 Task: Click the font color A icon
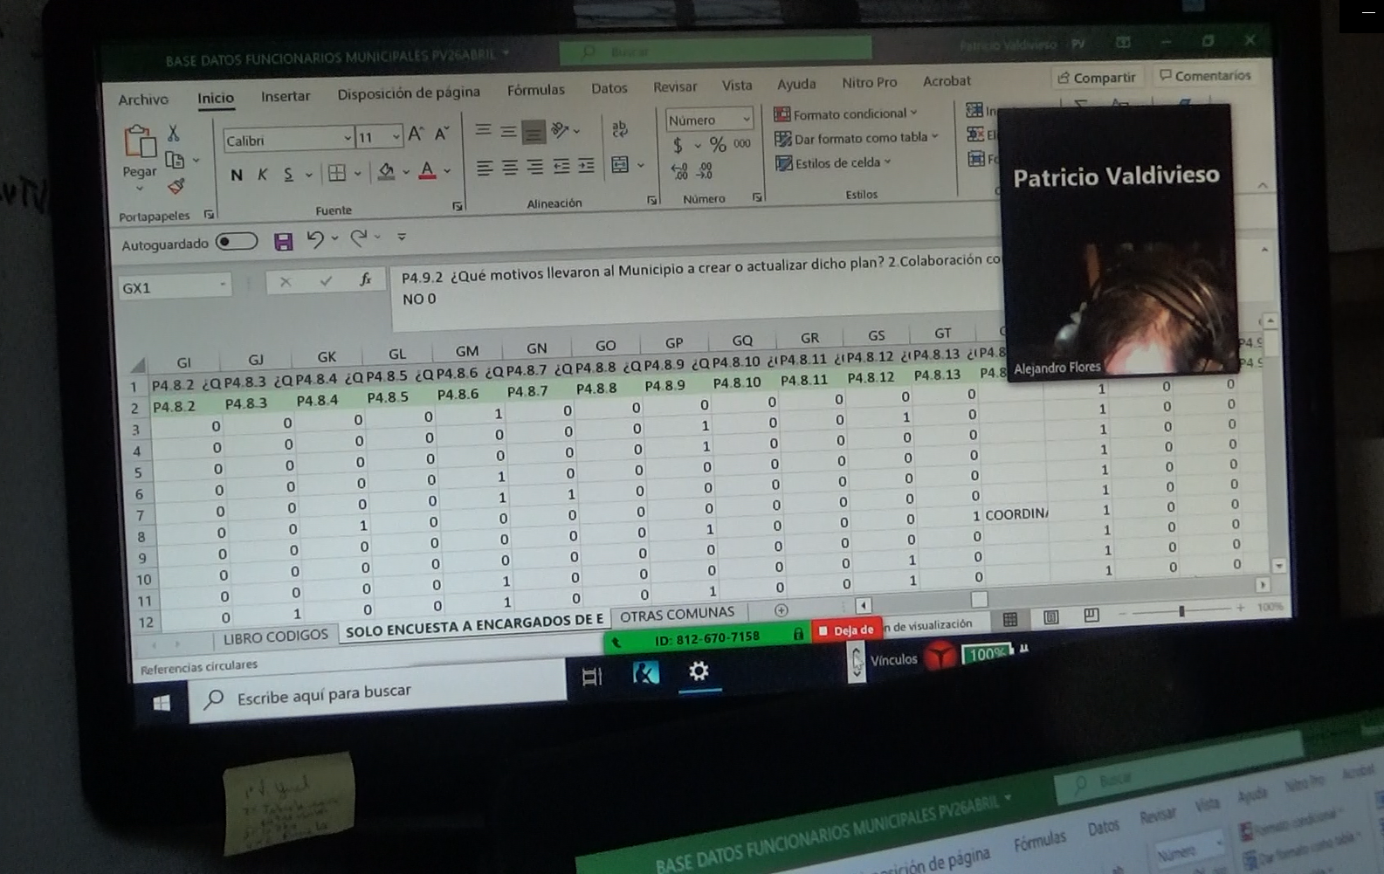427,170
